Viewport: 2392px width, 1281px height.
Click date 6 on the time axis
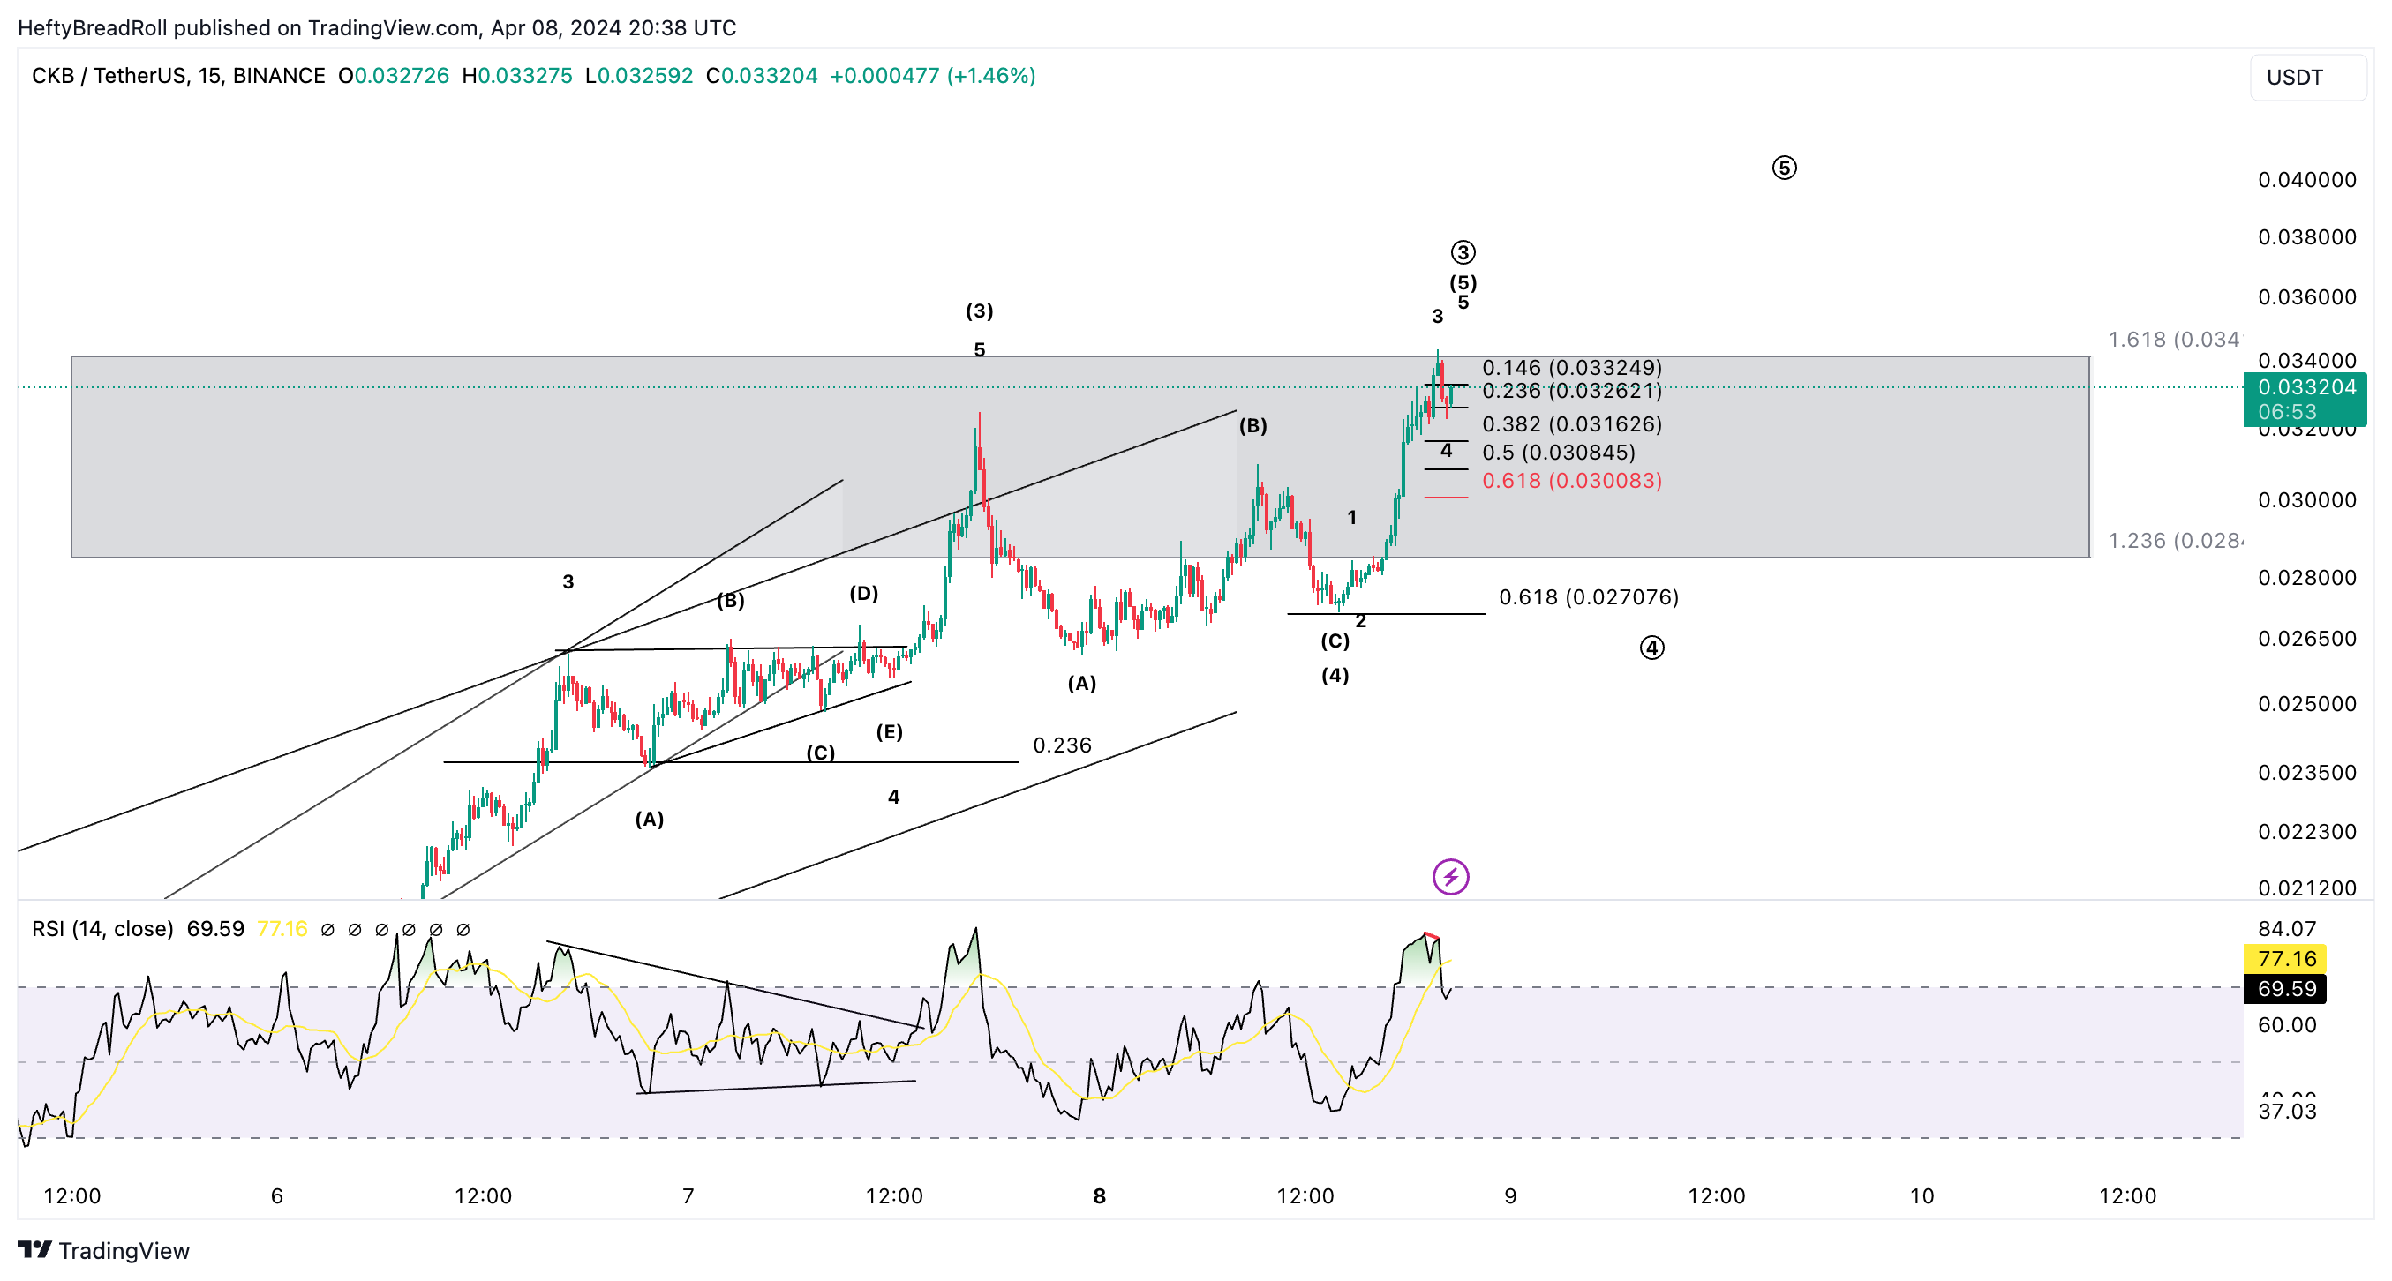pos(277,1195)
